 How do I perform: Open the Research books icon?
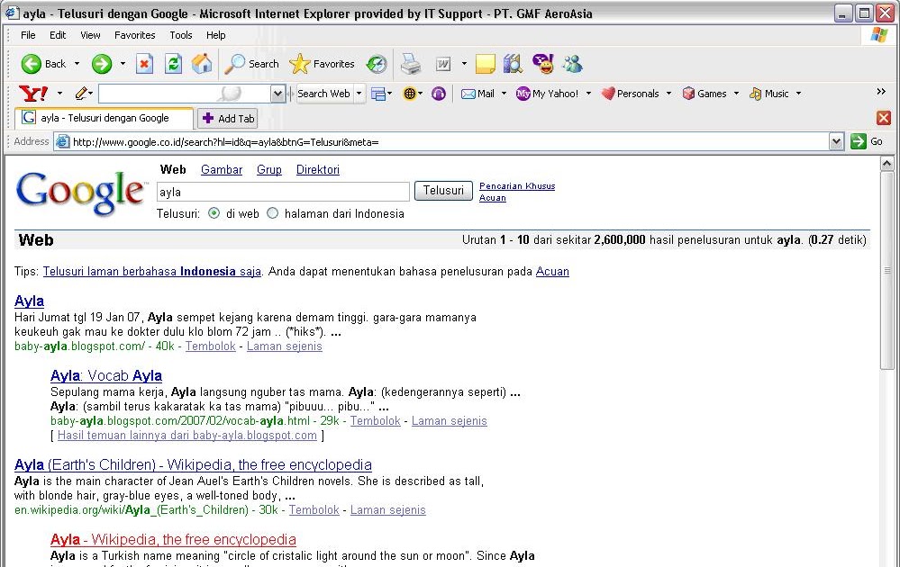(x=513, y=64)
